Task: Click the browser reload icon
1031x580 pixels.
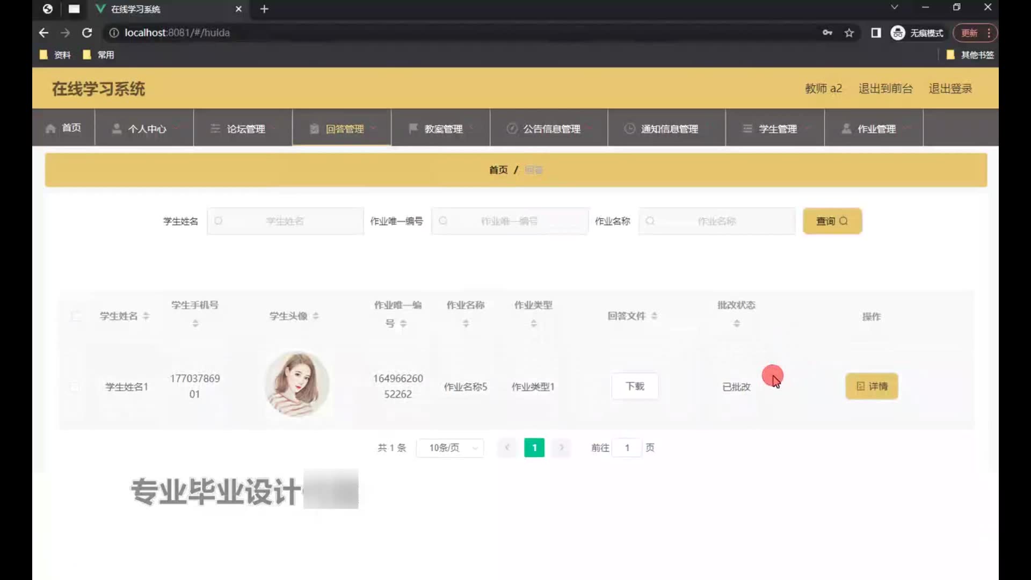Action: (x=87, y=33)
